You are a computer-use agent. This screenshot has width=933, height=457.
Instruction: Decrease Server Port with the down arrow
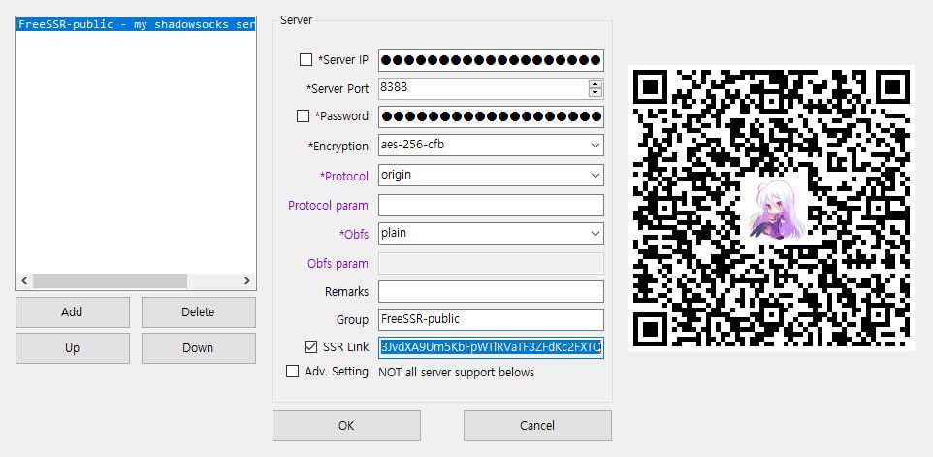point(595,93)
